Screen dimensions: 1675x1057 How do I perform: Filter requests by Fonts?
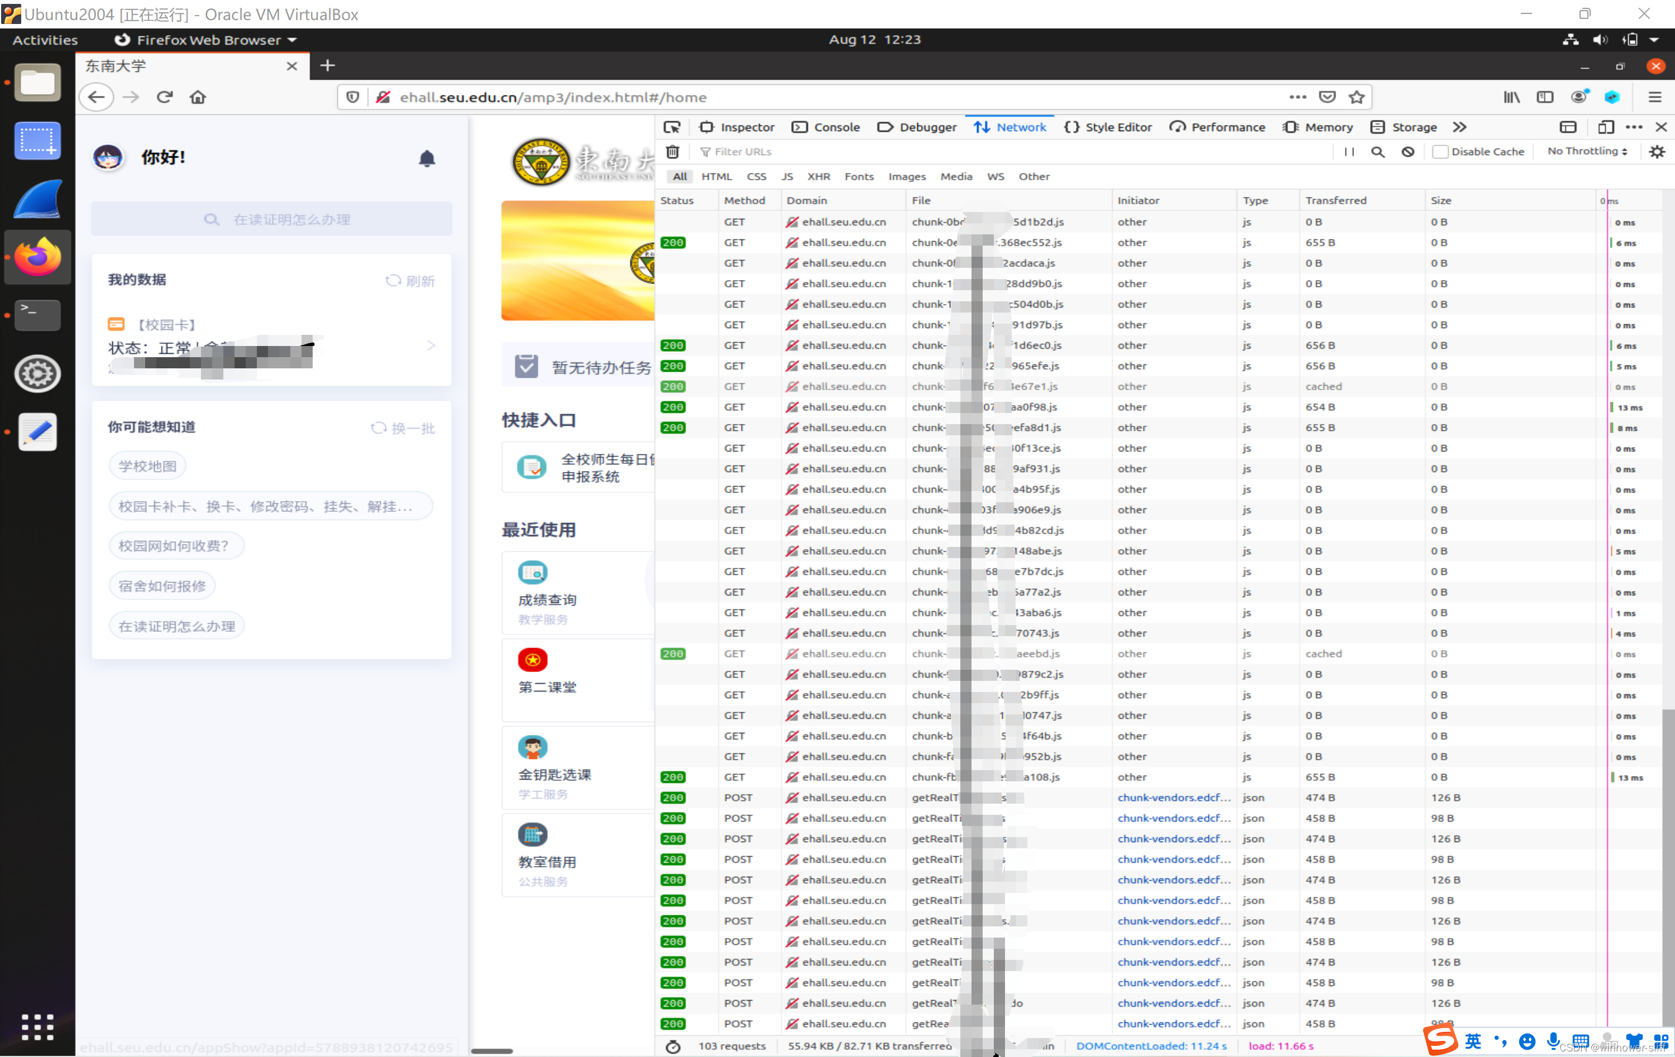pos(859,176)
